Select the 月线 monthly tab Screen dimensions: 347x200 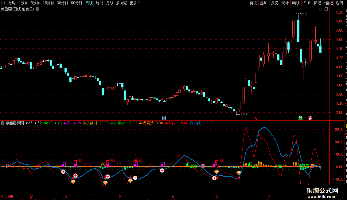pos(110,3)
